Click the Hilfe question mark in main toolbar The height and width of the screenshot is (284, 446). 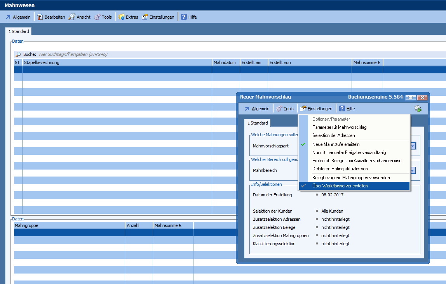tap(184, 17)
